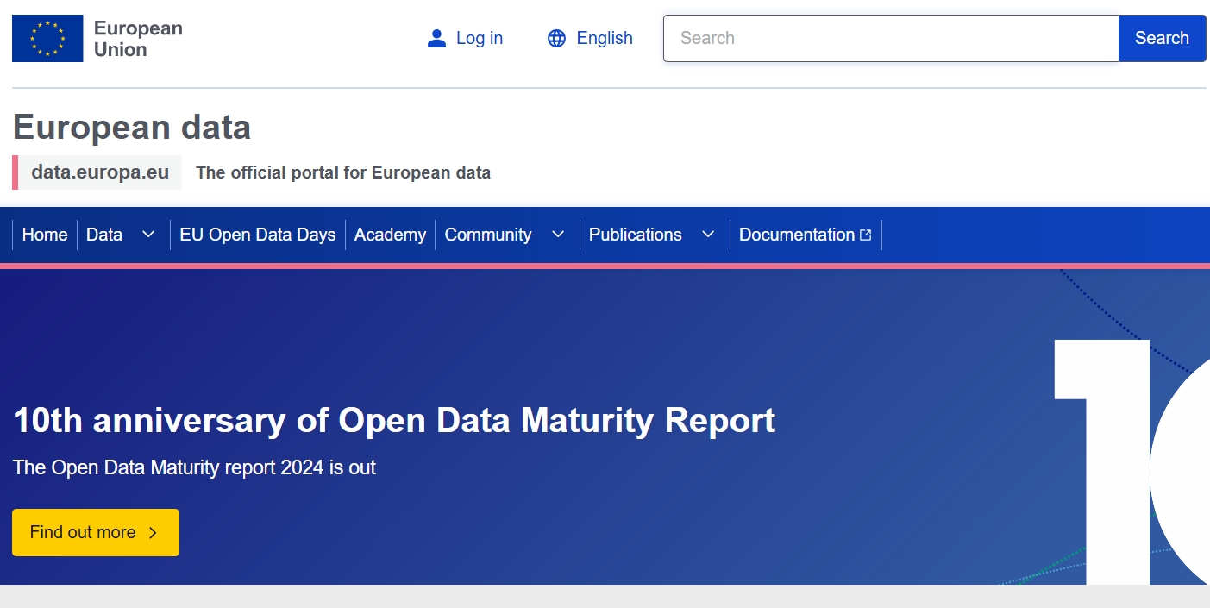Click the official portal for European data tagline
1210x608 pixels.
coord(343,172)
